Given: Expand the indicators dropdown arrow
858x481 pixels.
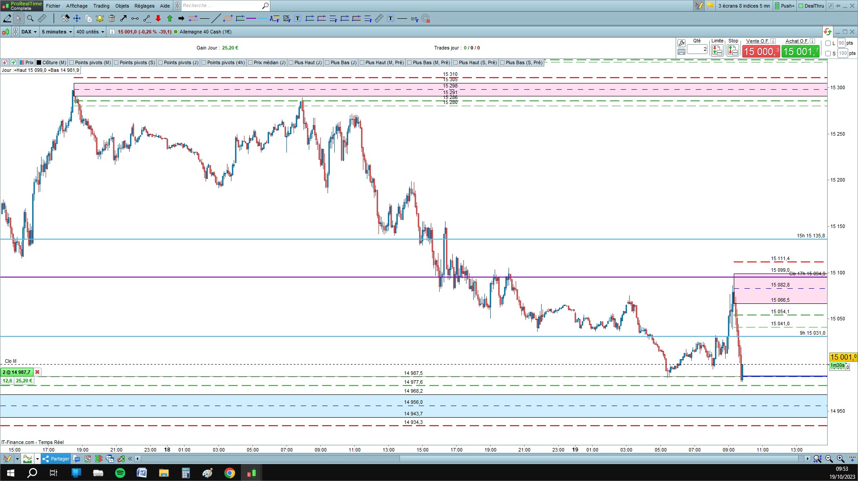Looking at the screenshot, I should (x=38, y=459).
